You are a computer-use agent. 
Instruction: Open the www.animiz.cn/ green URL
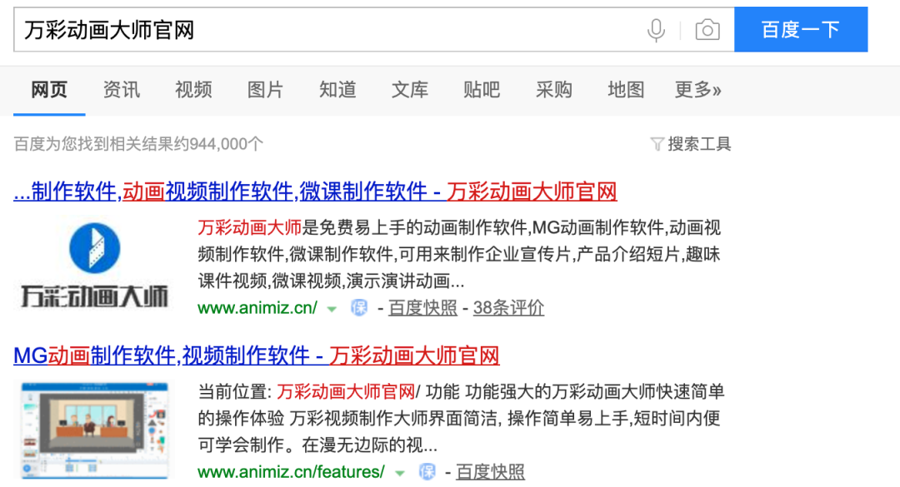257,308
